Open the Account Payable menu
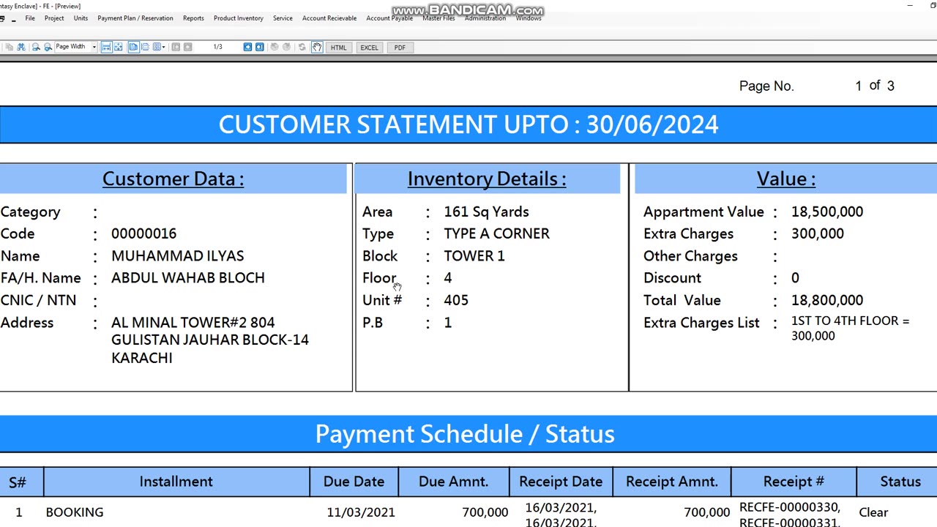The image size is (937, 527). point(389,18)
